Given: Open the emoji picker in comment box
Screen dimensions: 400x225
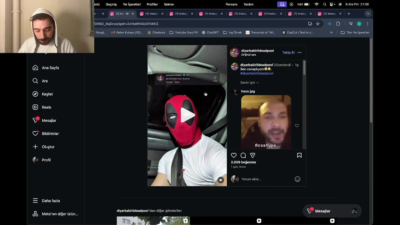Looking at the screenshot, I should point(297,179).
